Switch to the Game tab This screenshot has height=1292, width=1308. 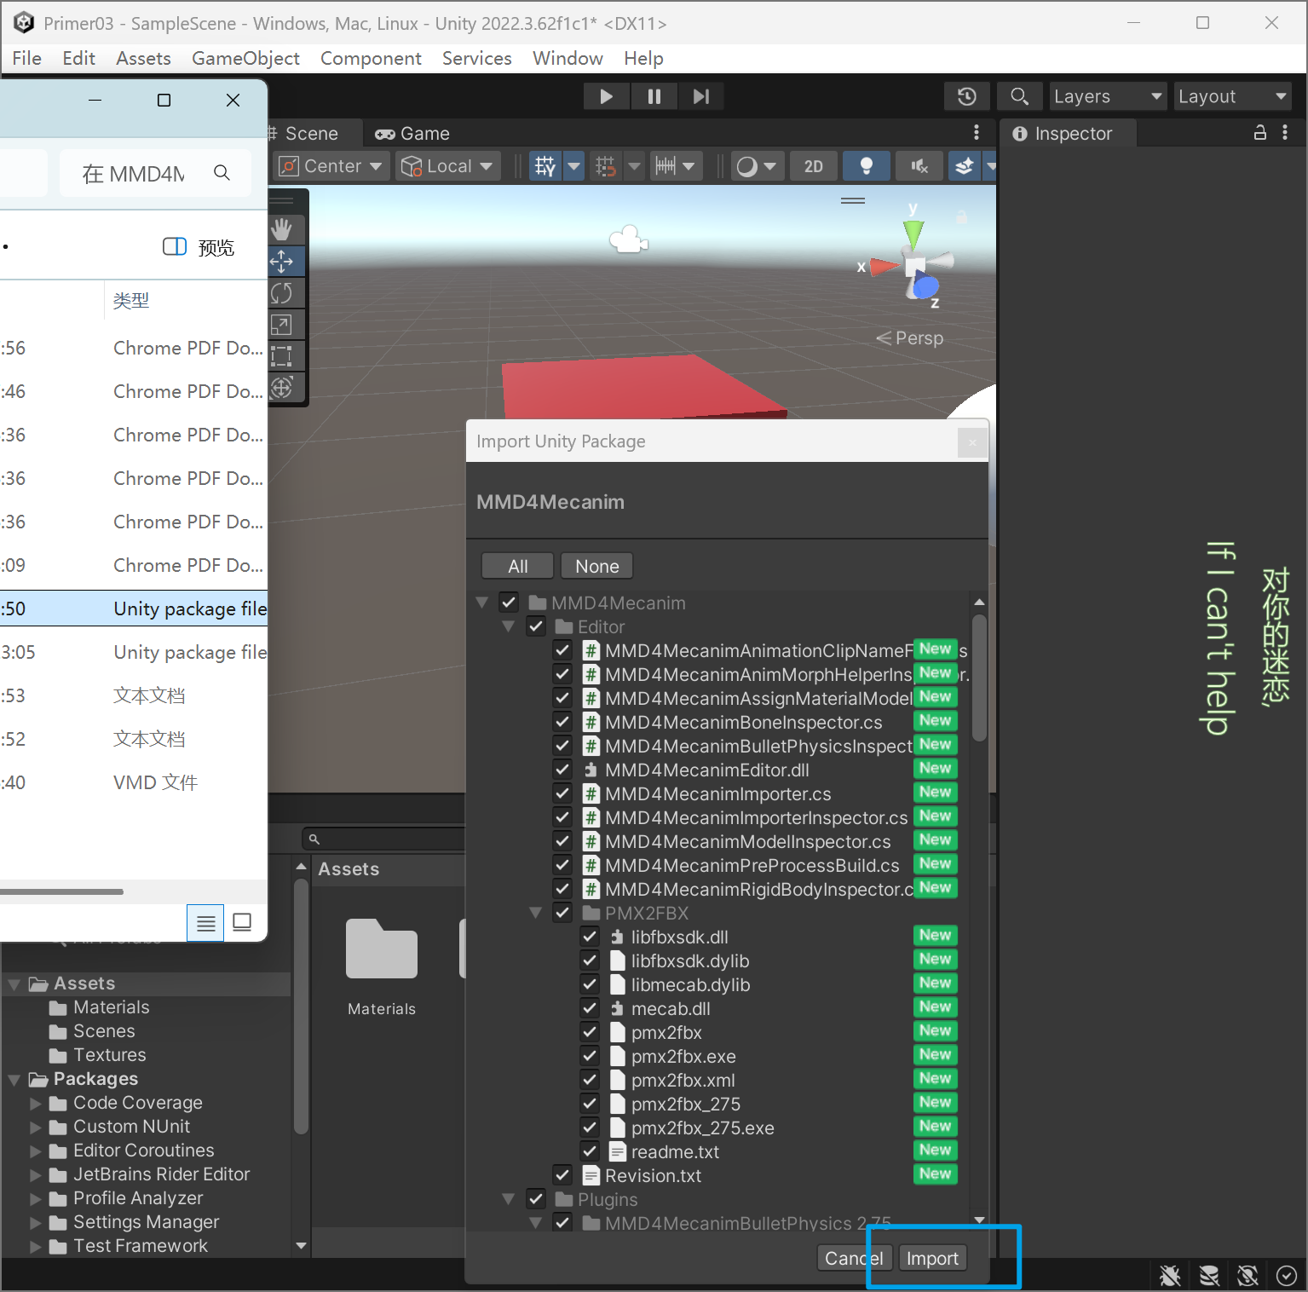coord(412,134)
